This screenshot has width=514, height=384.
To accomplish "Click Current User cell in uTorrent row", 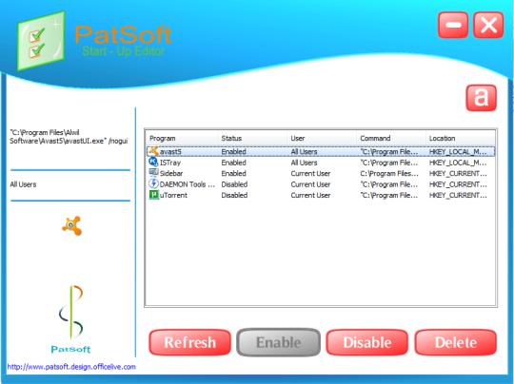I will pyautogui.click(x=310, y=195).
